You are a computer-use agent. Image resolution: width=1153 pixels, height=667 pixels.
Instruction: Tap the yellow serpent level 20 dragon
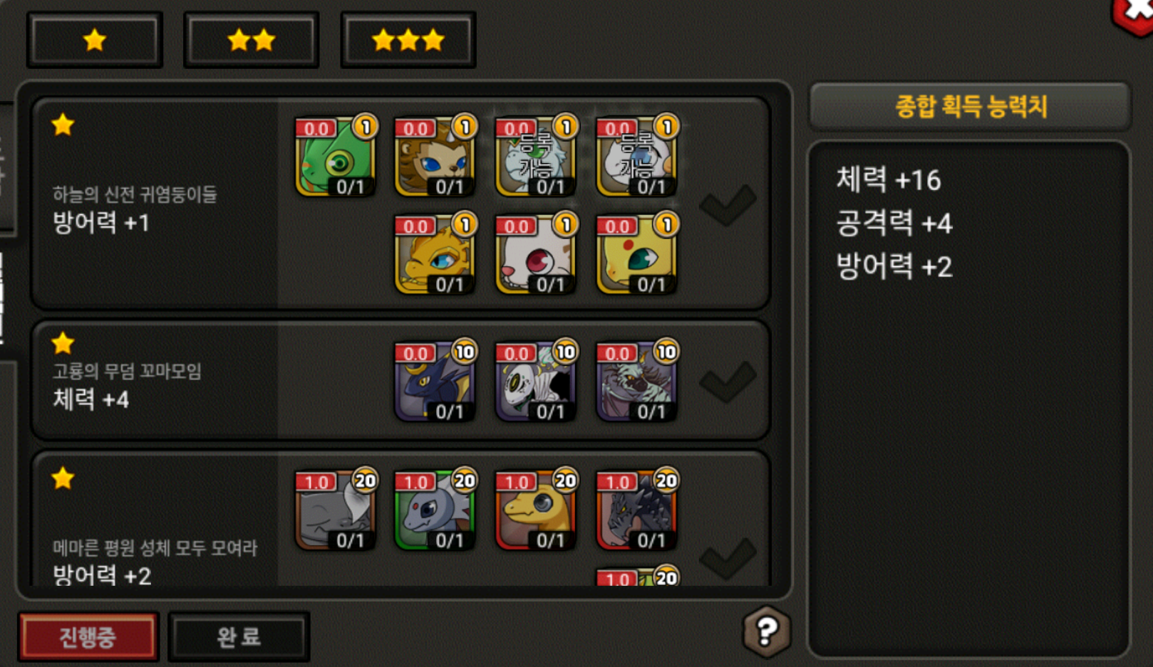click(536, 510)
